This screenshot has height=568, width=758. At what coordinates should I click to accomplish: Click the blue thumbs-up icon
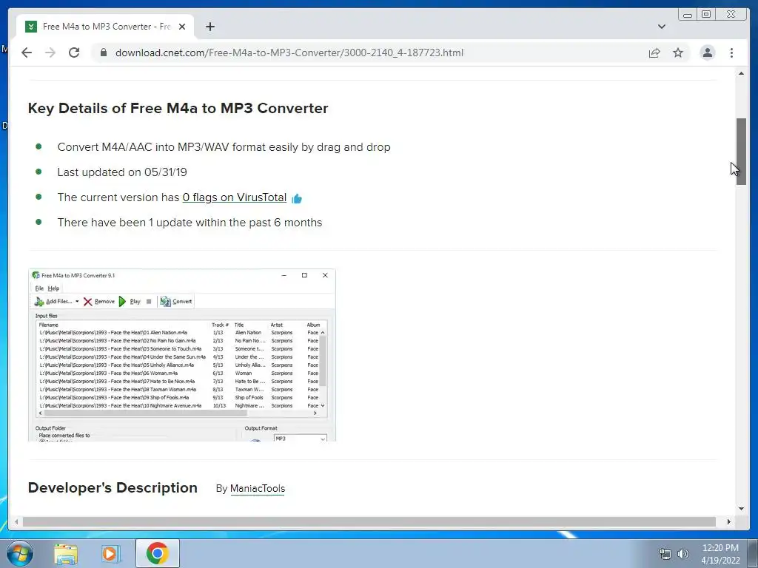pyautogui.click(x=297, y=198)
